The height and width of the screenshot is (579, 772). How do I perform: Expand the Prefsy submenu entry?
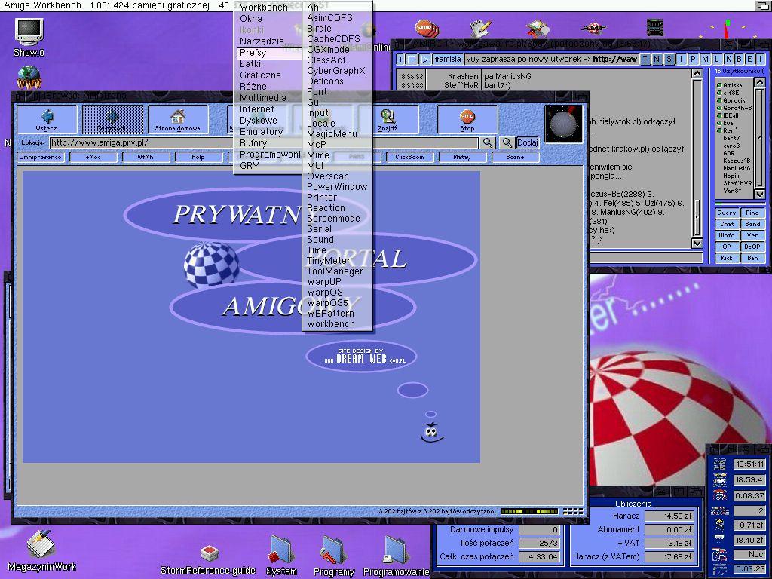269,53
